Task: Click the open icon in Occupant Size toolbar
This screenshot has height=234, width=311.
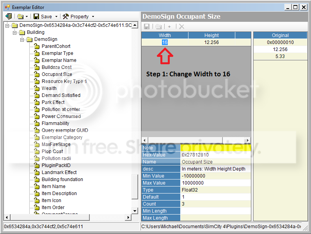Action: [158, 26]
